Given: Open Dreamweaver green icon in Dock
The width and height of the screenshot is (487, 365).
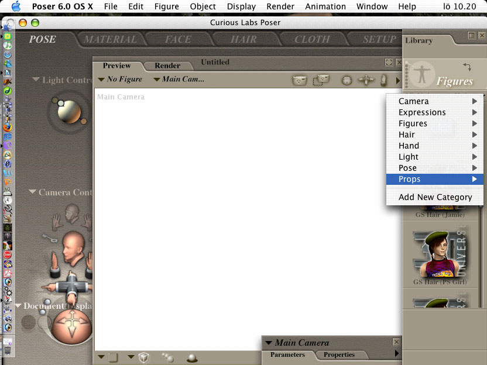Looking at the screenshot, I should [x=8, y=91].
